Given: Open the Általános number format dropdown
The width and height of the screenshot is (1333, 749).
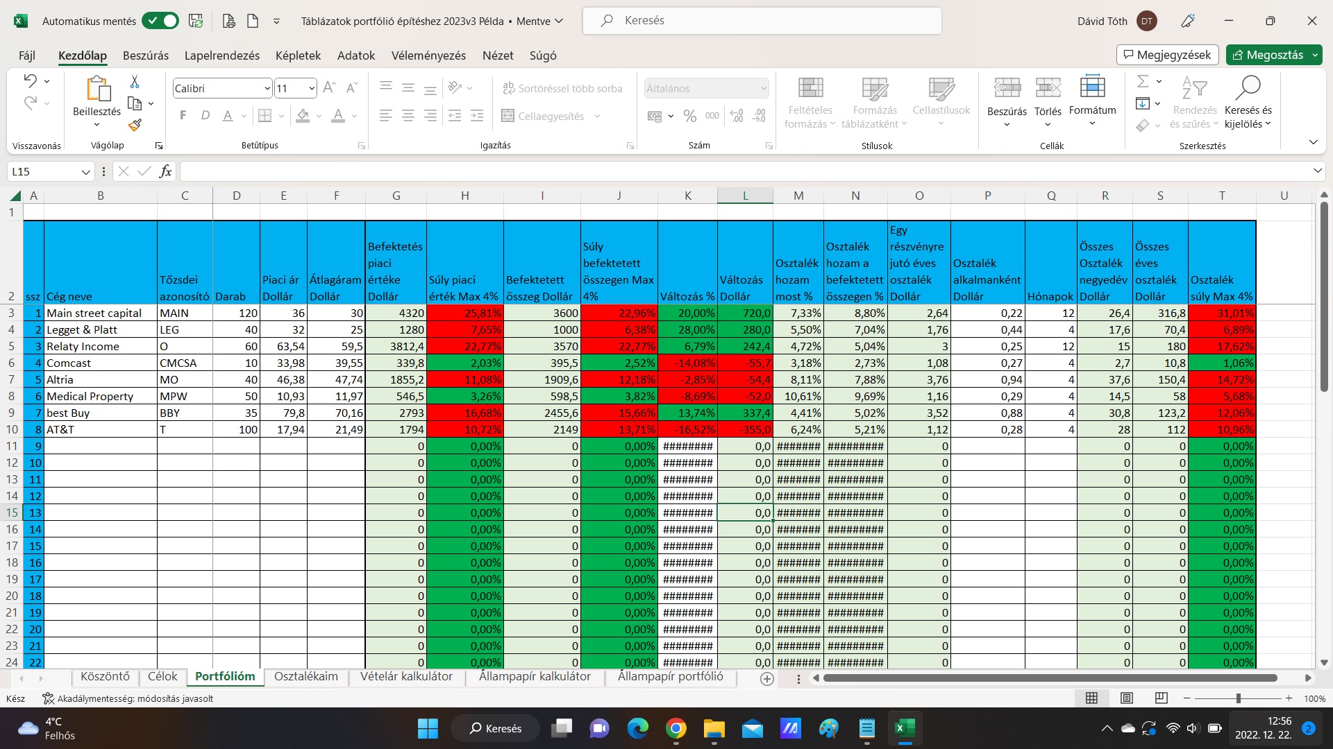Looking at the screenshot, I should click(x=764, y=88).
